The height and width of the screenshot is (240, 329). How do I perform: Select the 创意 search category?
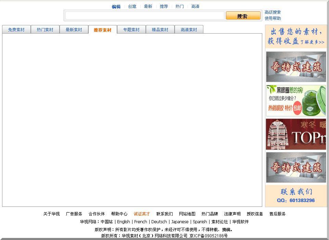(132, 7)
